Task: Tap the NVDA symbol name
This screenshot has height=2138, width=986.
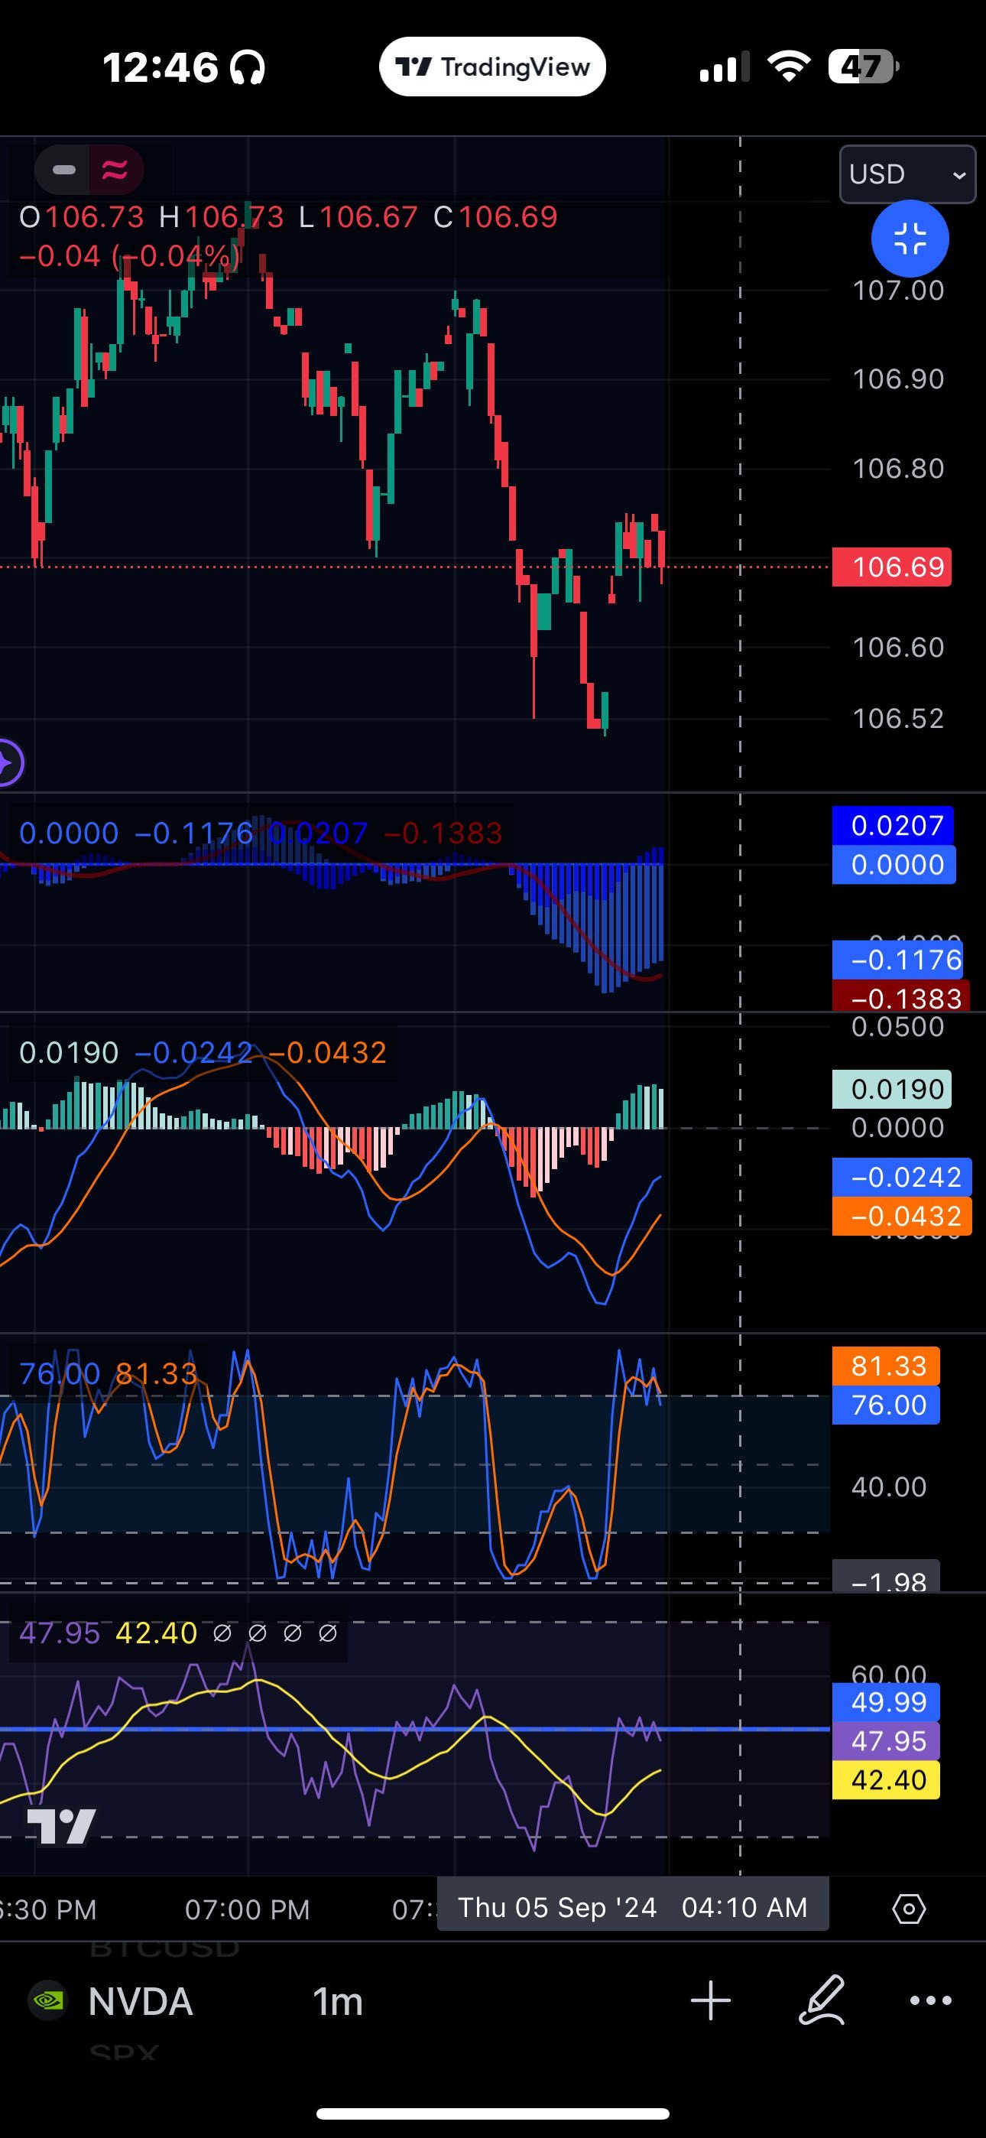Action: pos(141,2002)
